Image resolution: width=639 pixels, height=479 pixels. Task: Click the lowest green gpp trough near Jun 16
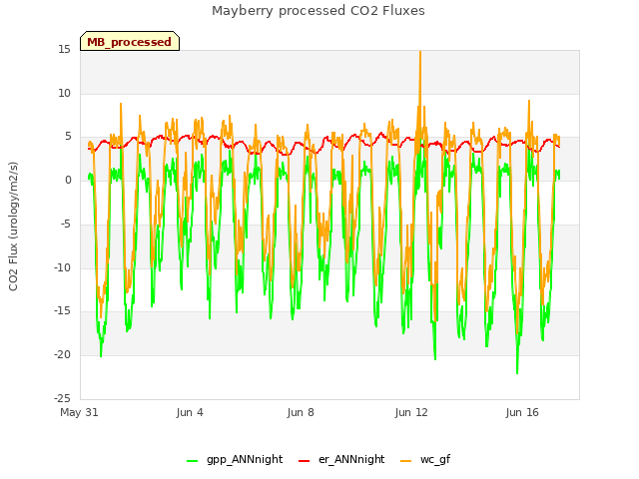(517, 371)
